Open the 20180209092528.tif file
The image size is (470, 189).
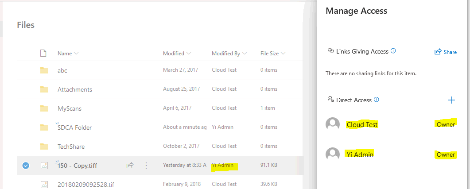[83, 184]
